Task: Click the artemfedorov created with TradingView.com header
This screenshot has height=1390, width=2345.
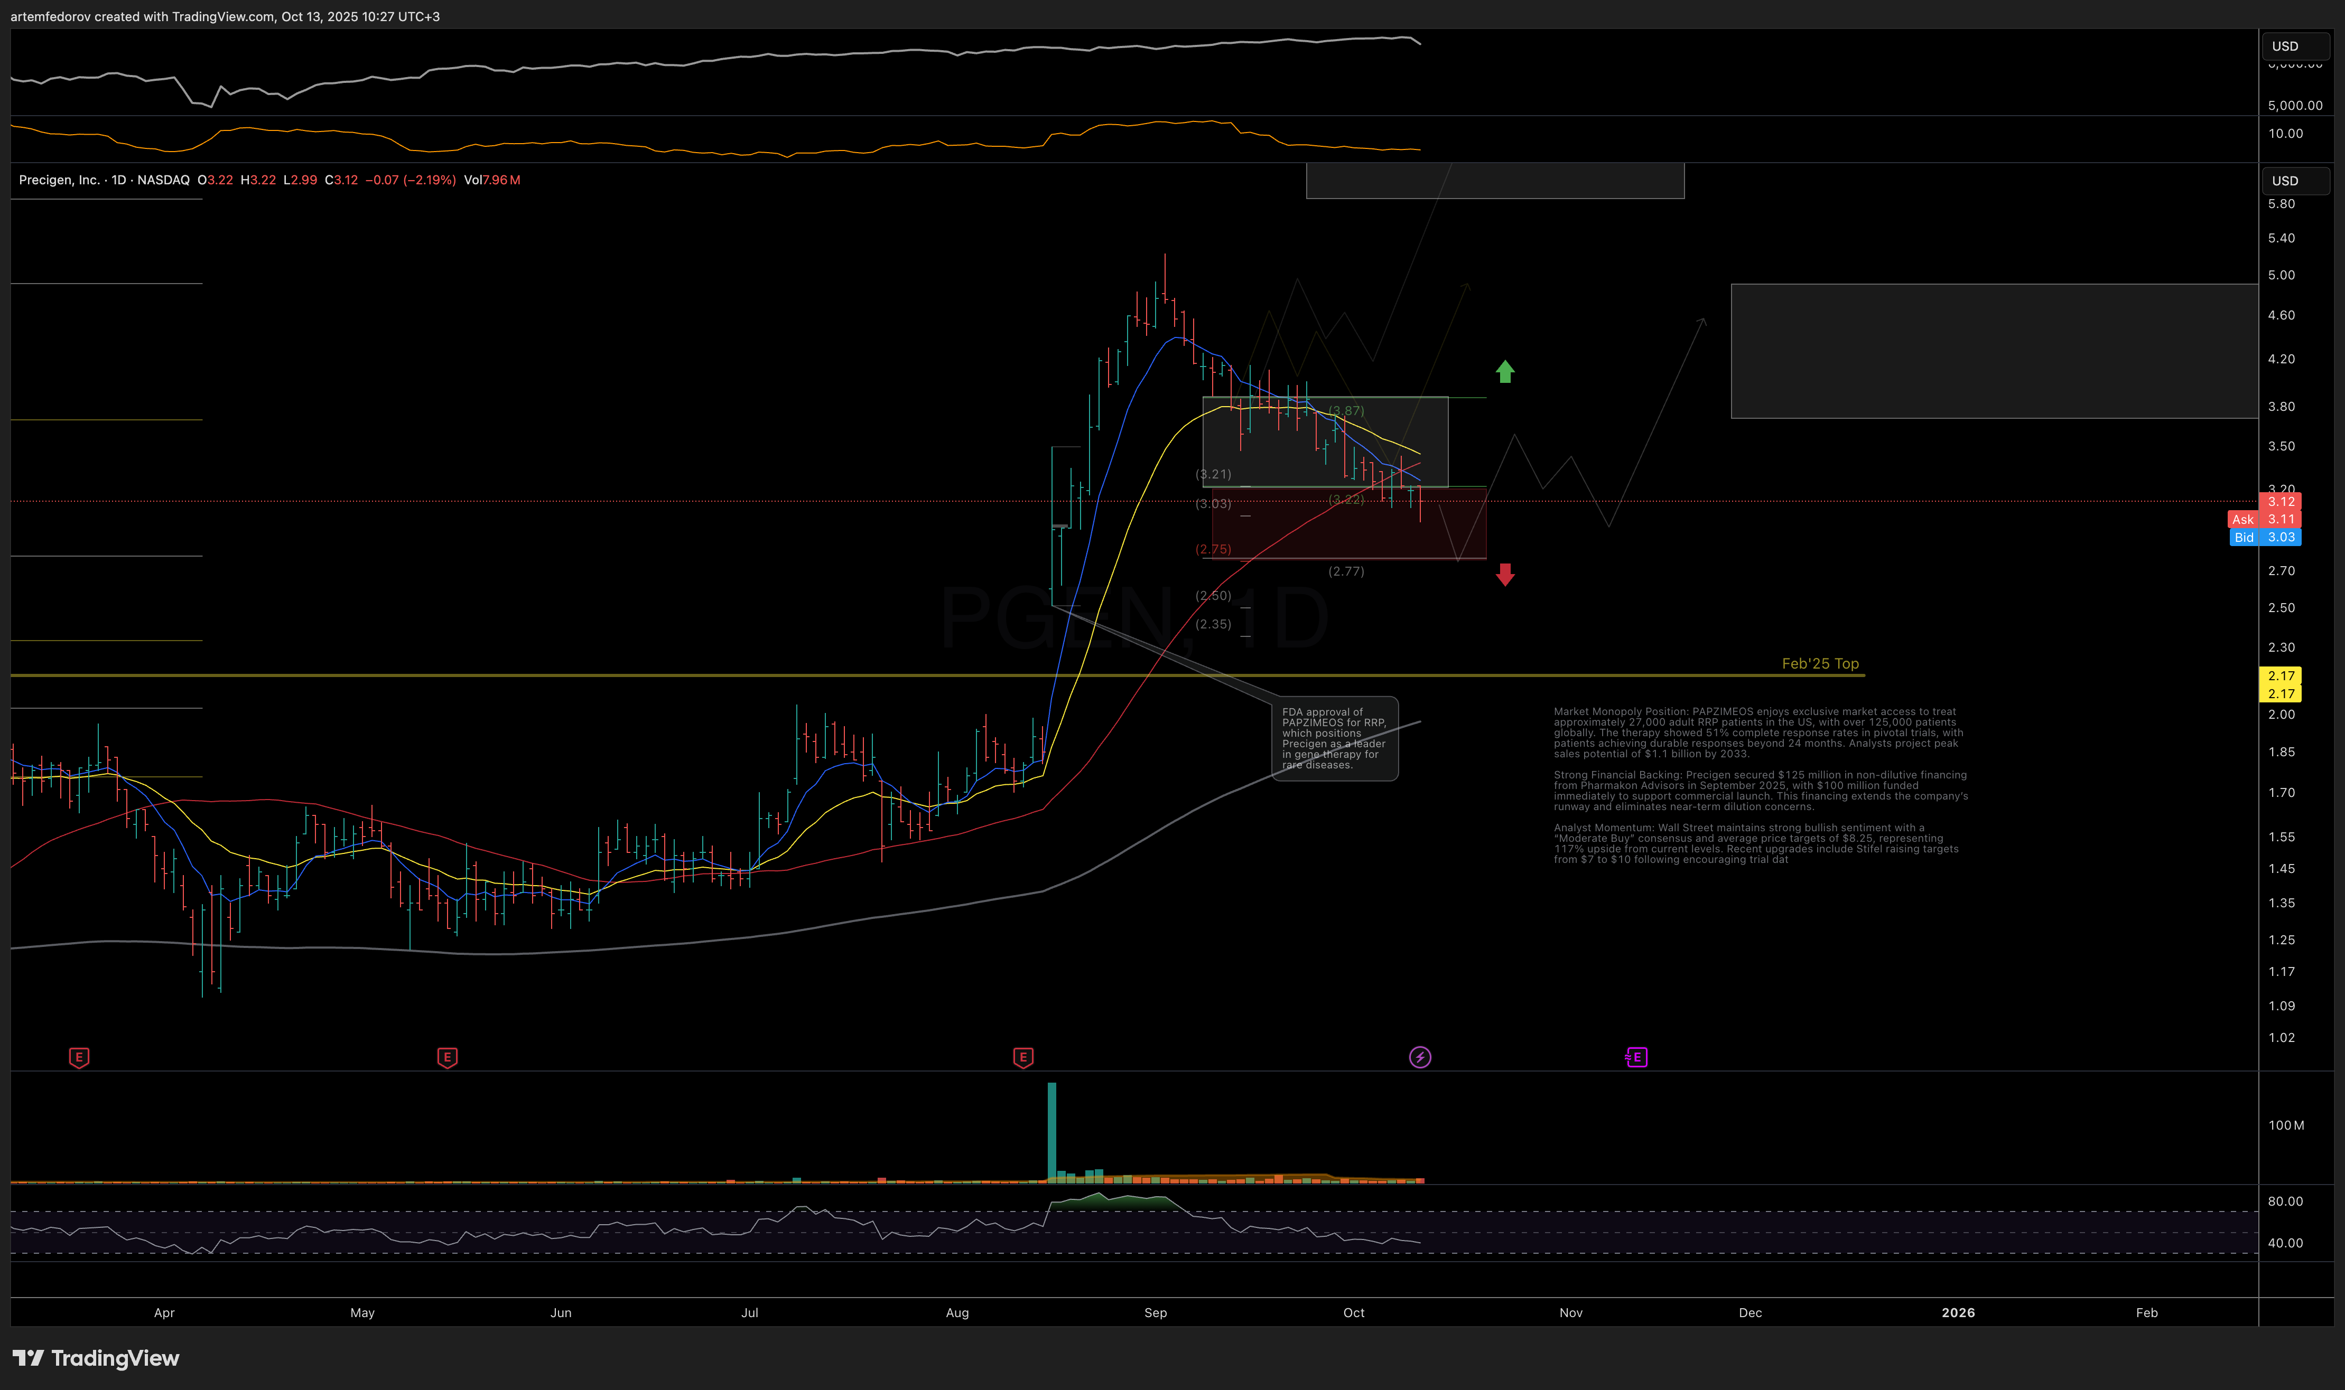Action: point(225,17)
